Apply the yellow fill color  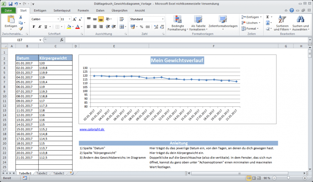tap(69, 27)
